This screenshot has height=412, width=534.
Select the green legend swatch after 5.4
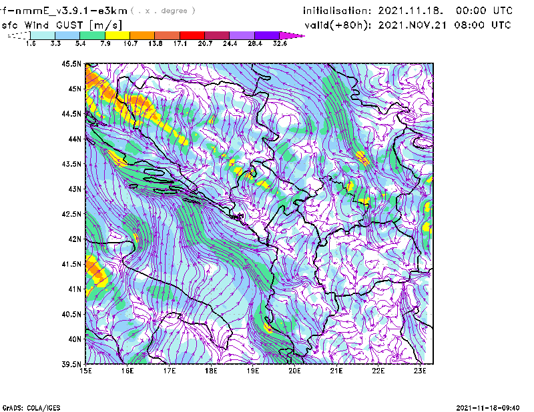(x=92, y=35)
